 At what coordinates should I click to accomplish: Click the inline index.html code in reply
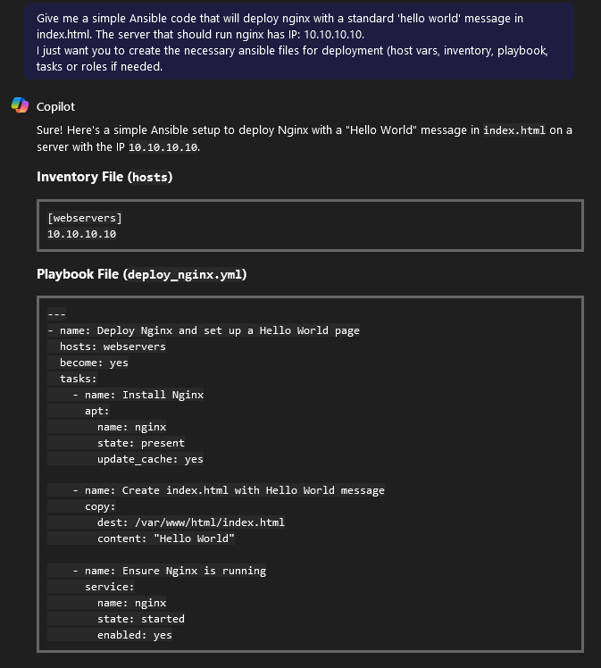click(x=514, y=130)
